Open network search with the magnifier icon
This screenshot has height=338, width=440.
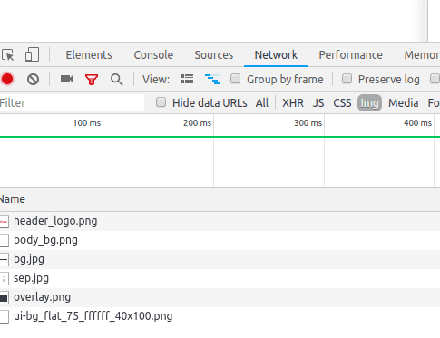(x=117, y=80)
